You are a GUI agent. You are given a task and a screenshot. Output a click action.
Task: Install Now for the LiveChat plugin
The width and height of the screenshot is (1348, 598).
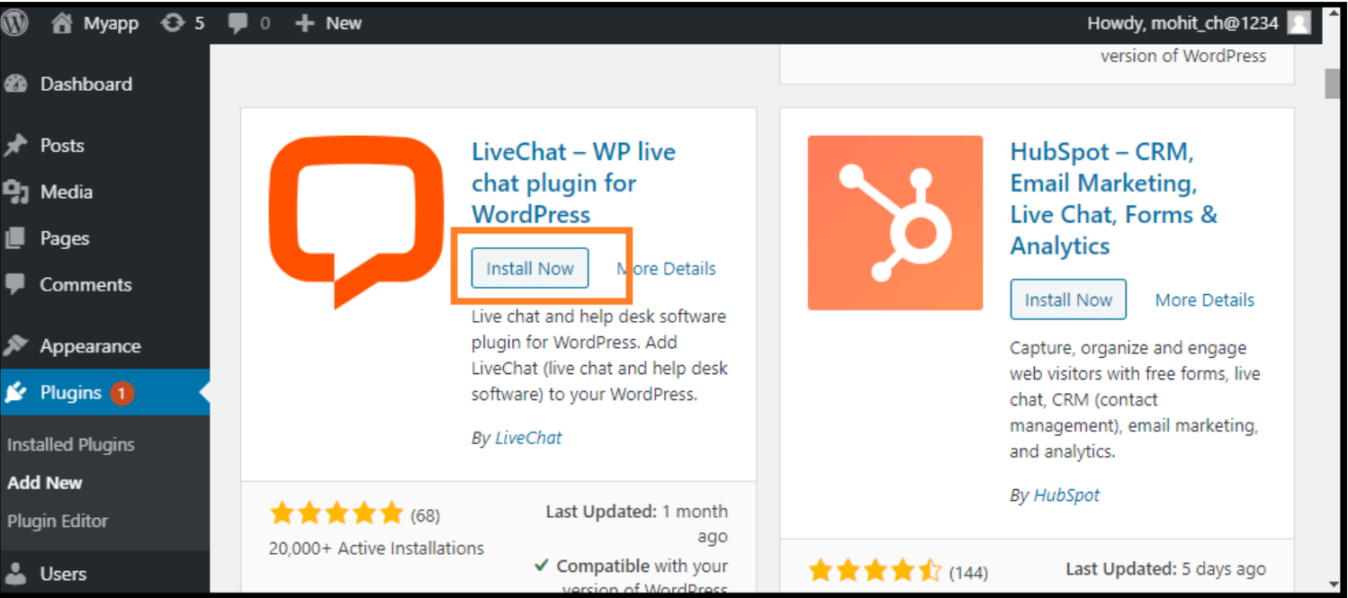click(x=529, y=267)
